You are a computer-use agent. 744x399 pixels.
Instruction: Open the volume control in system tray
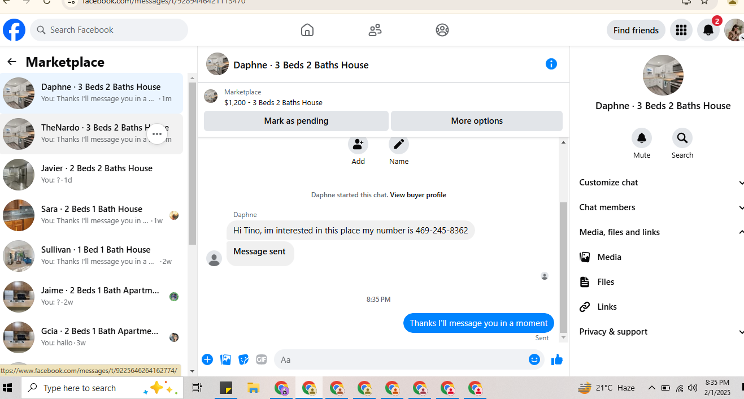coord(693,388)
